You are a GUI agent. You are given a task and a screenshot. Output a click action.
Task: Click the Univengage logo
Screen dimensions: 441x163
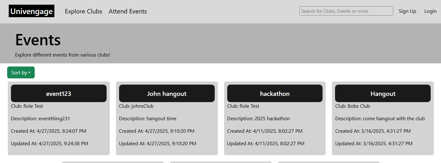32,11
